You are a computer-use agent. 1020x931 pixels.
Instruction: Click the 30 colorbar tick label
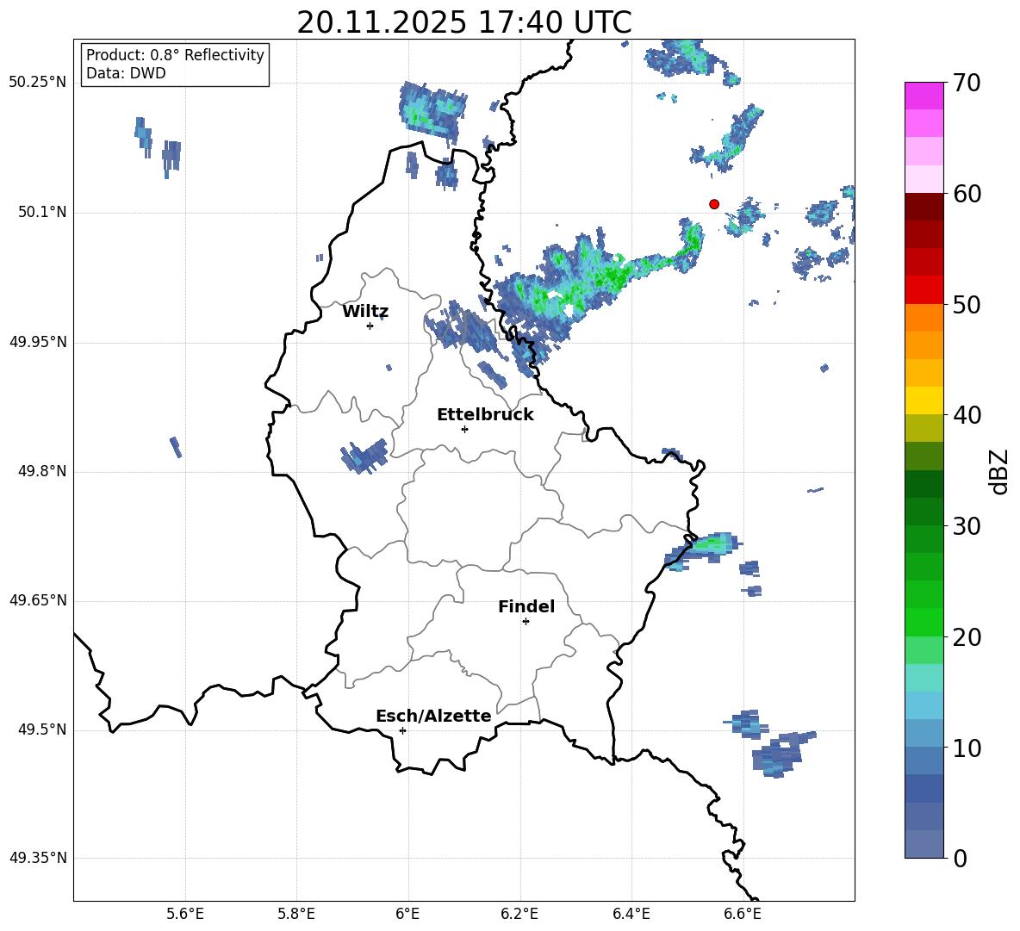pyautogui.click(x=967, y=526)
